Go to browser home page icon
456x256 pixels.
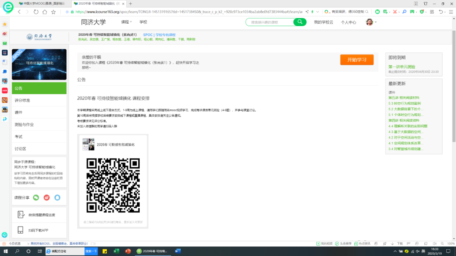click(44, 12)
